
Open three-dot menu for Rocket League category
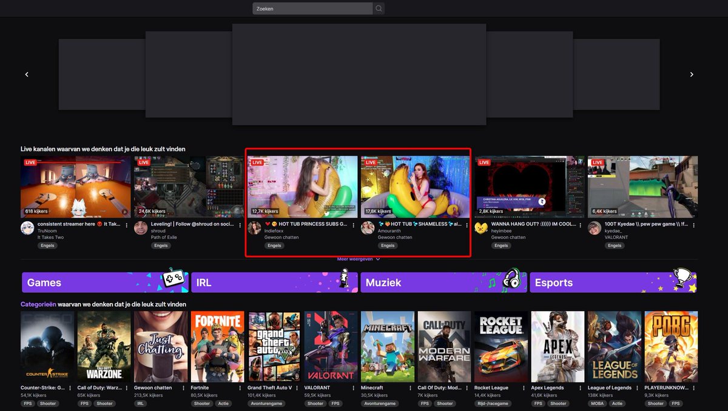(524, 388)
